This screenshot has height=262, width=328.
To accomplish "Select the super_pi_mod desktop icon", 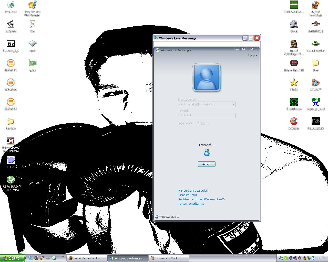I will pyautogui.click(x=315, y=104).
